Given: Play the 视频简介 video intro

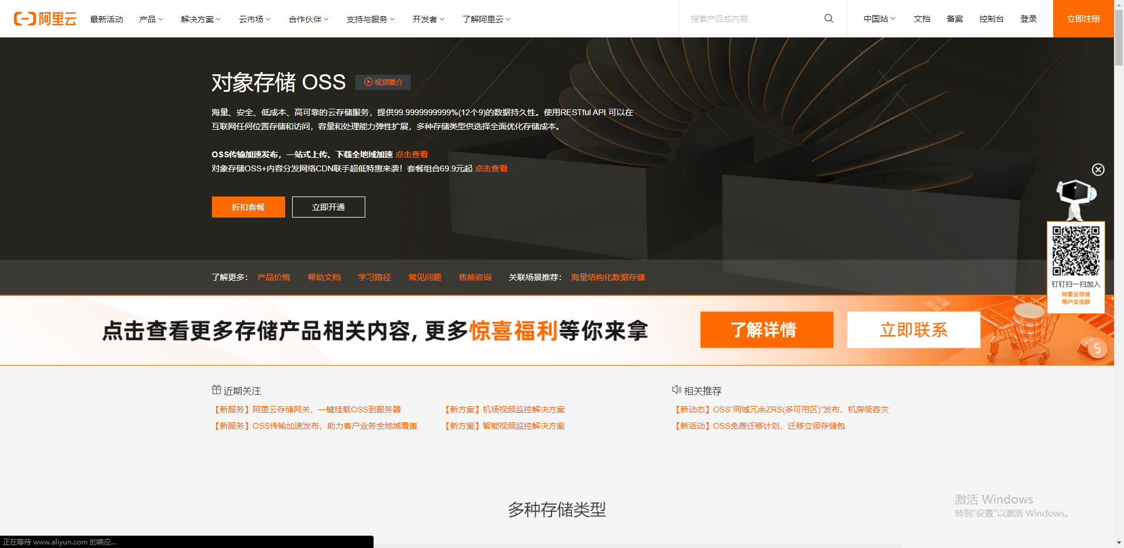Looking at the screenshot, I should click(x=383, y=82).
